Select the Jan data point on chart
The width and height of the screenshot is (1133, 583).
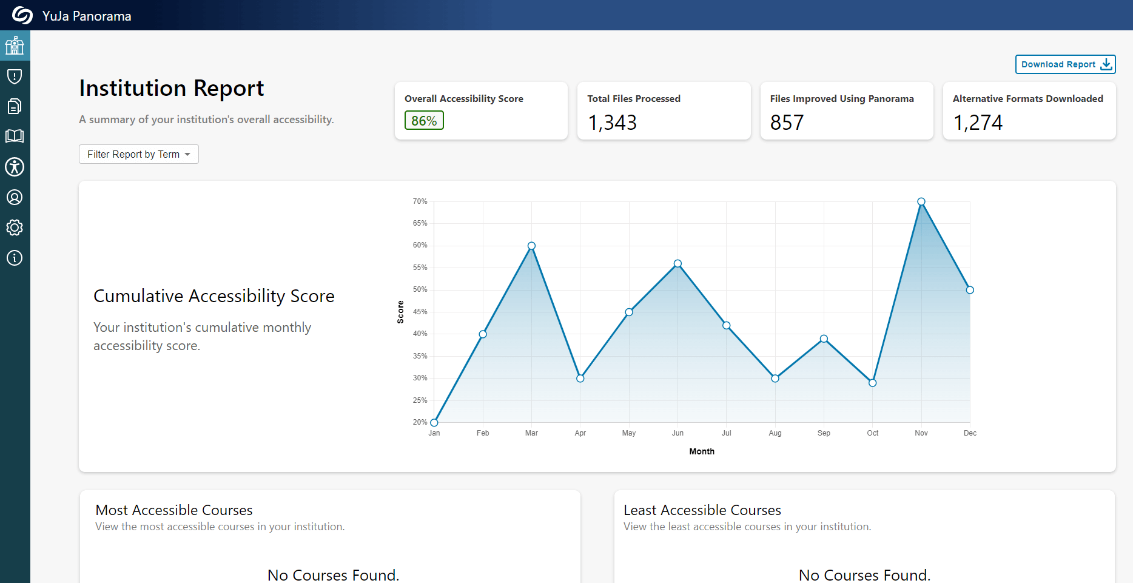pos(434,422)
